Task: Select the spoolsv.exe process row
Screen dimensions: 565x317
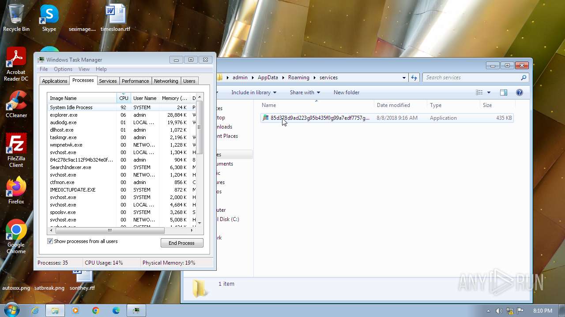Action: point(122,212)
